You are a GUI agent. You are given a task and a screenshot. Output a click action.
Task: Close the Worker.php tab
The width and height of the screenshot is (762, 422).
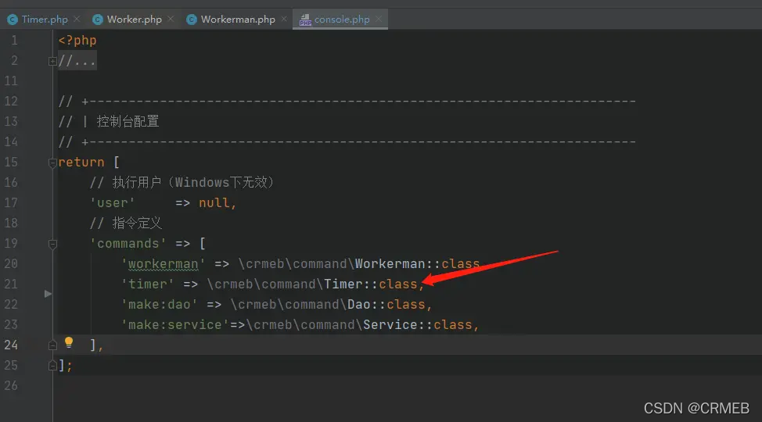point(171,19)
